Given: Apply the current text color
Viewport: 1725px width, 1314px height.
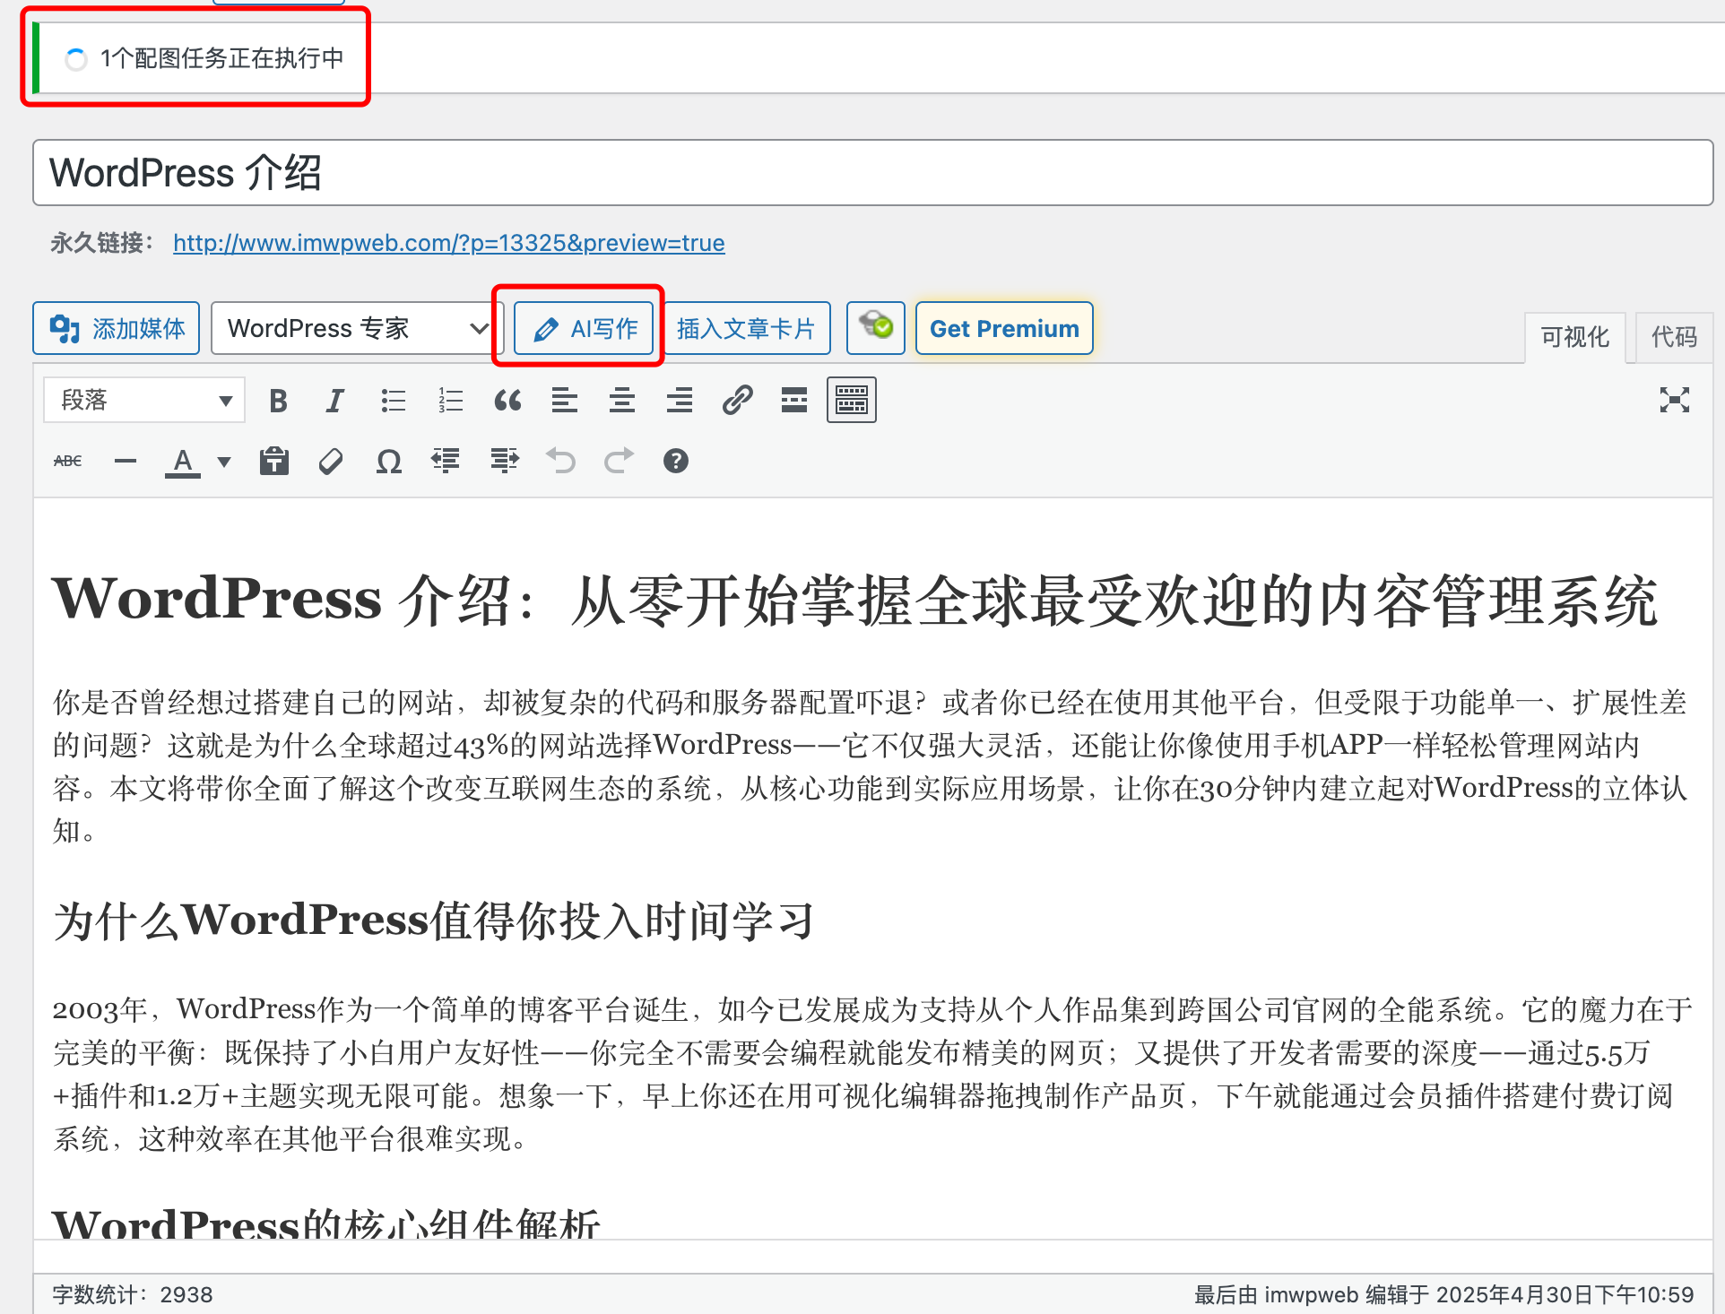Looking at the screenshot, I should pos(183,461).
